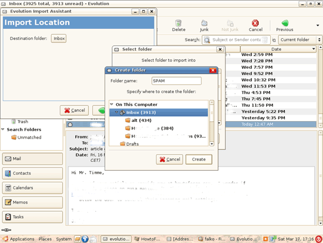Select Inbox (3913) in Create folder tree
The image size is (323, 243).
click(159, 112)
